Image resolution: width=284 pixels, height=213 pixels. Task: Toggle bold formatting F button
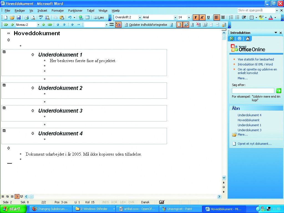pyautogui.click(x=196, y=17)
